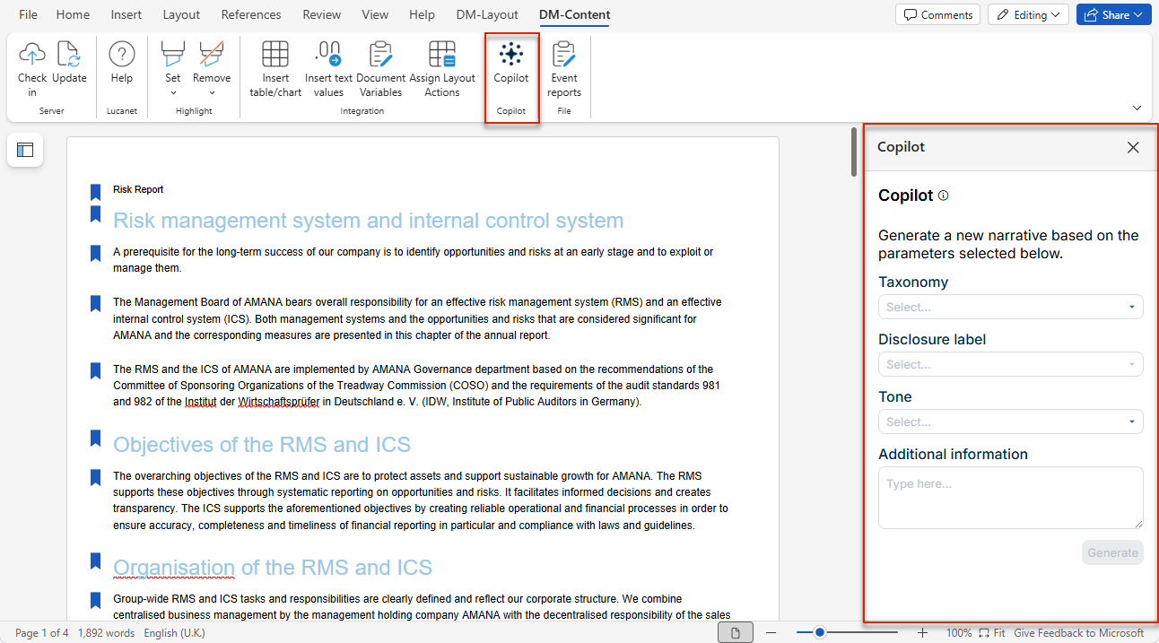
Task: Click the zoom slider handle
Action: coord(819,633)
